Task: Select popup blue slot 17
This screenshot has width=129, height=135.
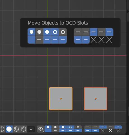Action: 86,40
